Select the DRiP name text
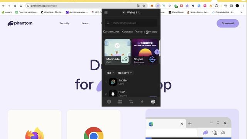The height and width of the screenshot is (139, 247). [x=122, y=92]
